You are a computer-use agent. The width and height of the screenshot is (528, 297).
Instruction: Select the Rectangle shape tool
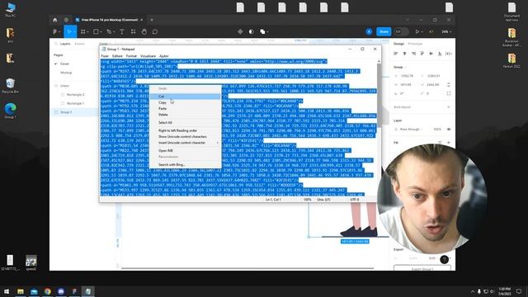tap(96, 31)
